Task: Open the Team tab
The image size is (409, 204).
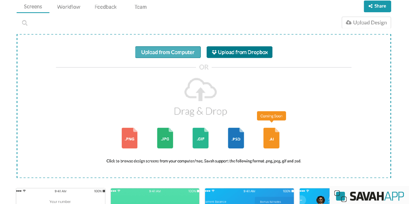Action: point(140,7)
